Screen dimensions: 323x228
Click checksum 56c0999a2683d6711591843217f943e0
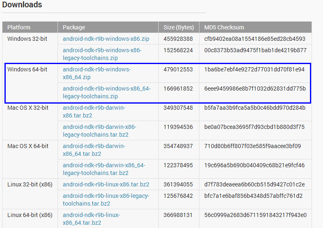point(255,215)
